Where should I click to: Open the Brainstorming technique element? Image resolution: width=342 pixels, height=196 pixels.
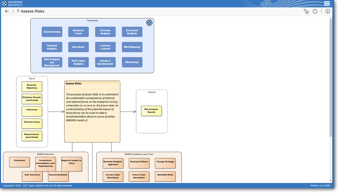[x=52, y=32]
